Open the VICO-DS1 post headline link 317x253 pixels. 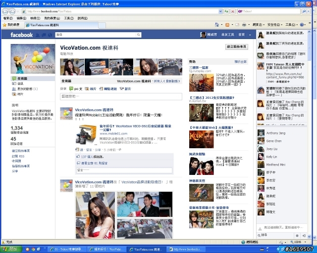tap(135, 128)
